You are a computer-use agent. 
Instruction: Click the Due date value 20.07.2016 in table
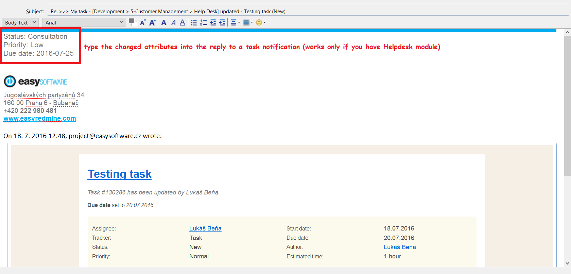[399, 238]
